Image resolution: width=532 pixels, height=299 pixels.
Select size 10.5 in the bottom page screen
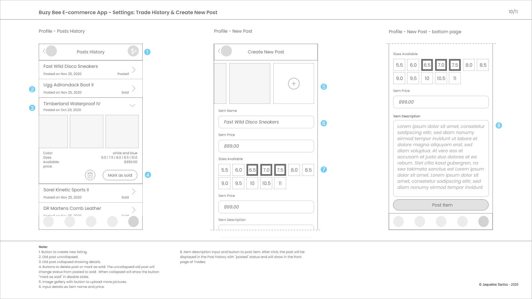pos(441,78)
